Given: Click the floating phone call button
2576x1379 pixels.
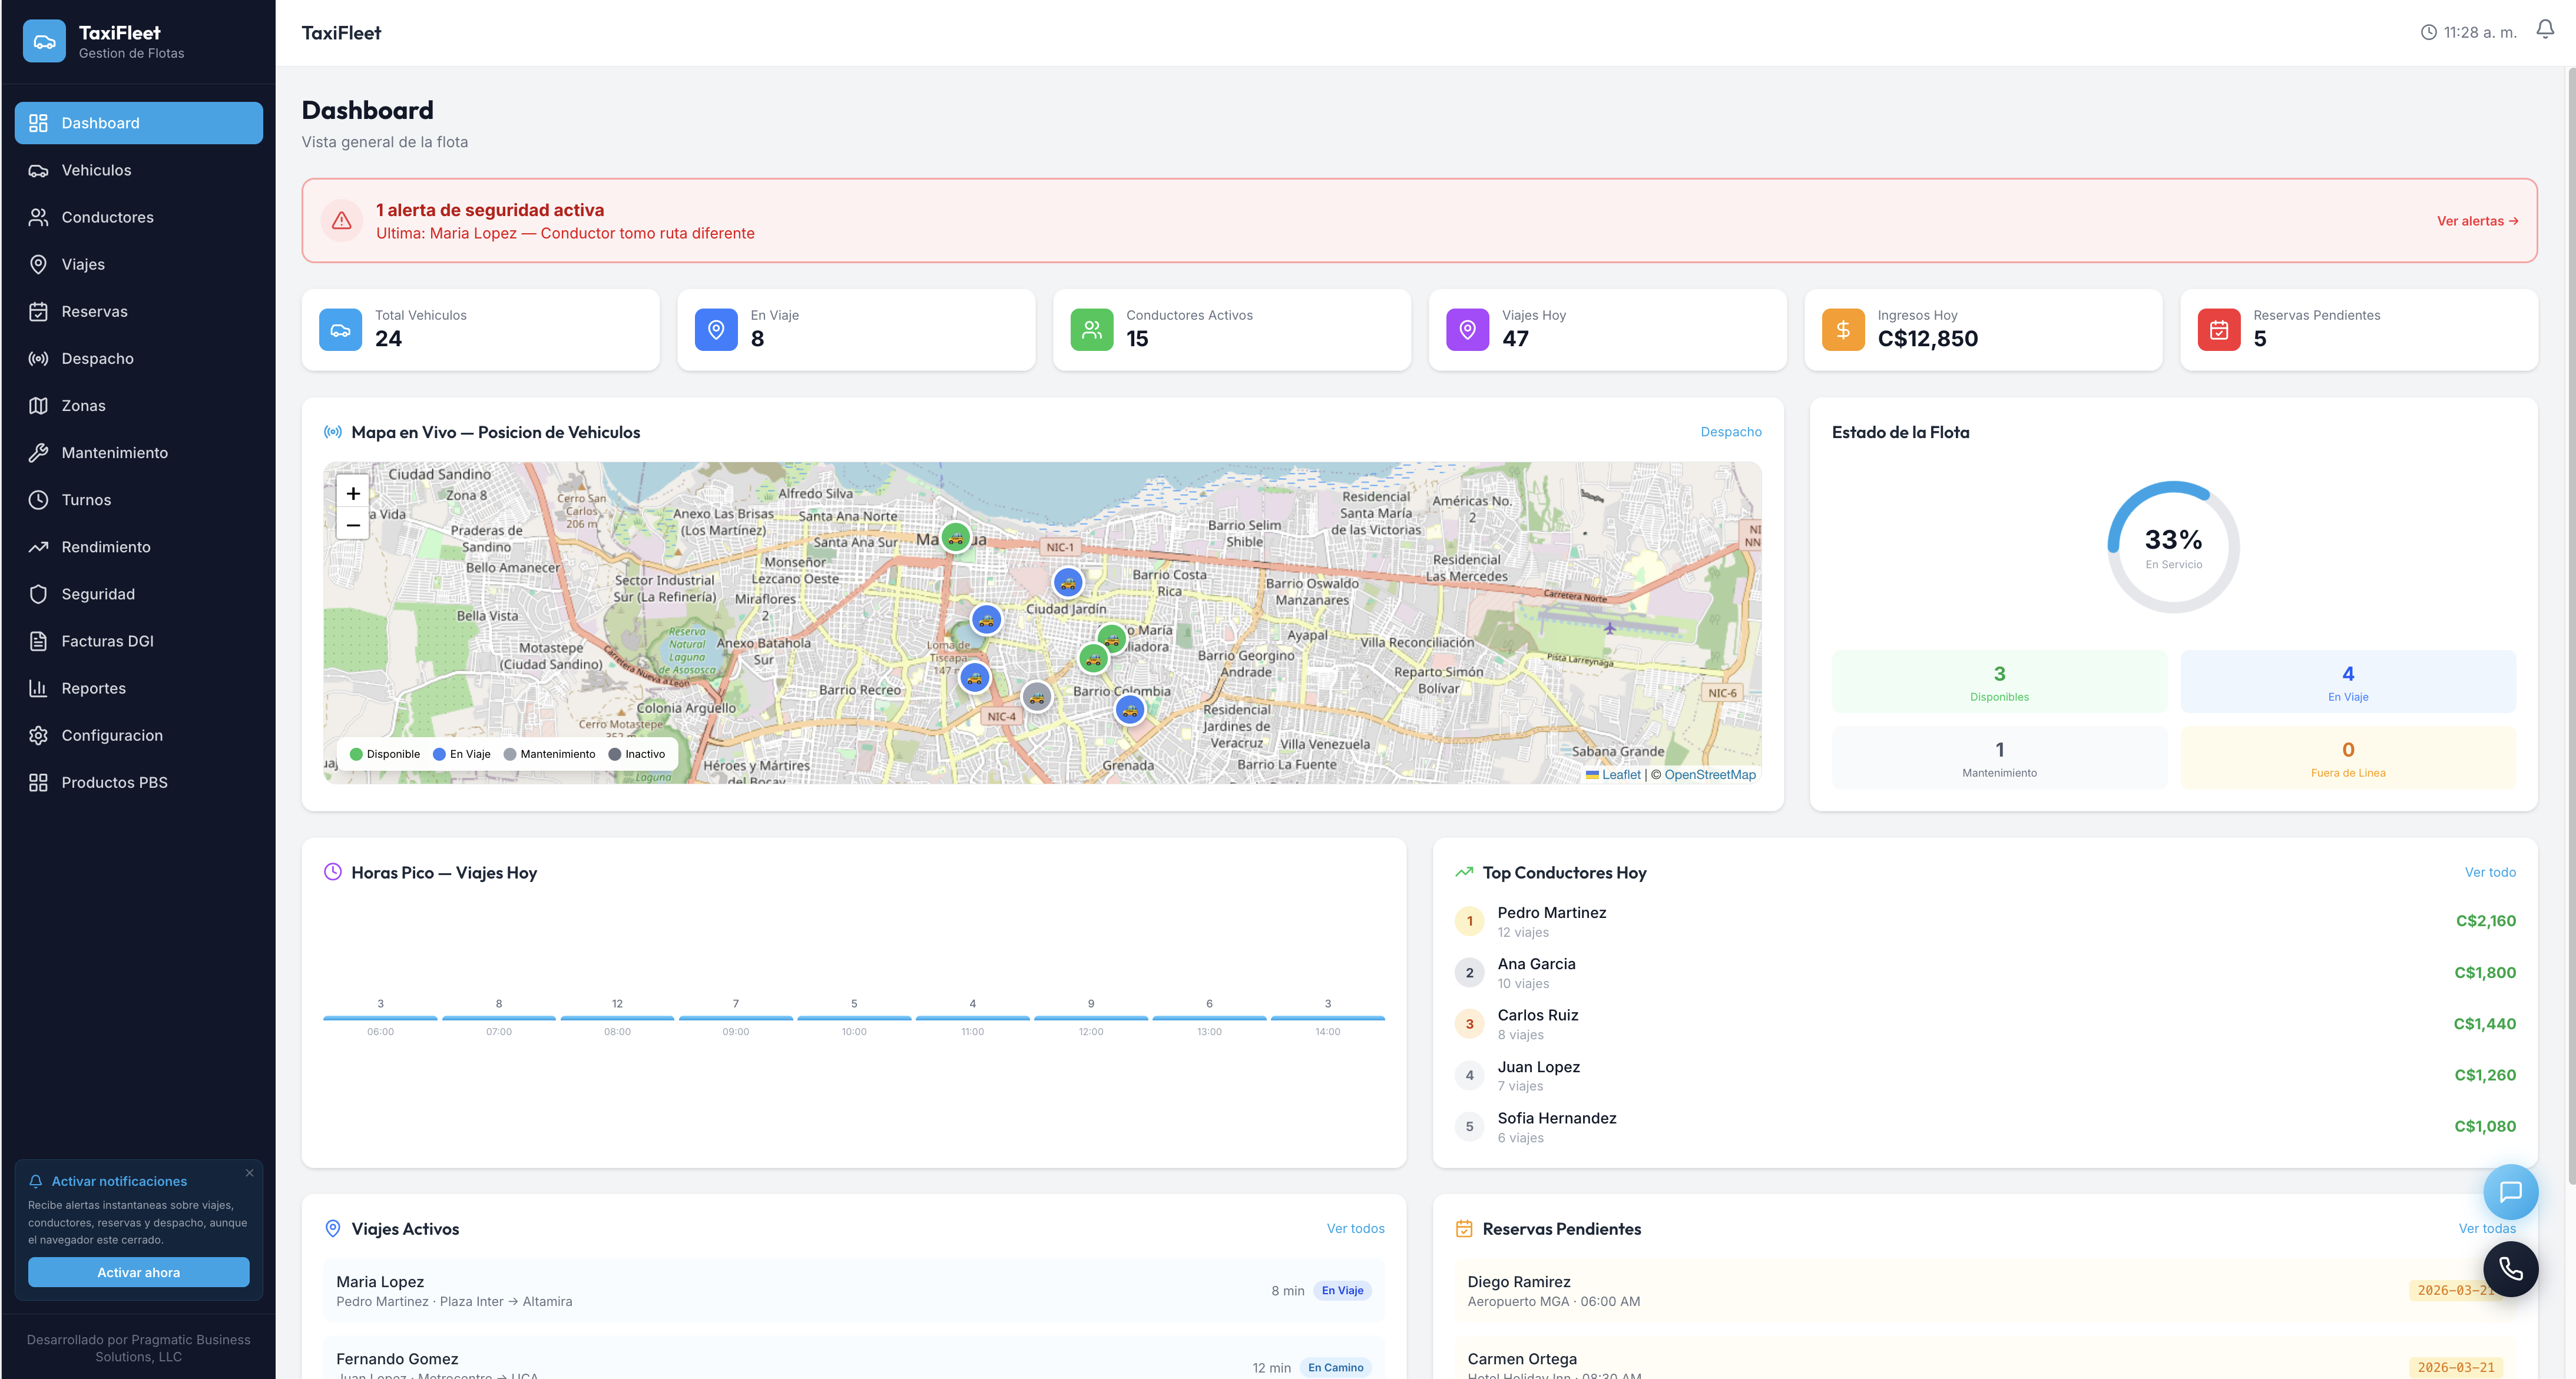Looking at the screenshot, I should coord(2510,1269).
